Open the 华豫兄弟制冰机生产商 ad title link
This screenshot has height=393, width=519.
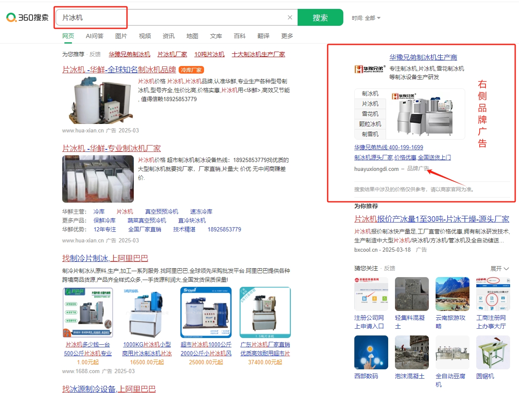pyautogui.click(x=423, y=58)
